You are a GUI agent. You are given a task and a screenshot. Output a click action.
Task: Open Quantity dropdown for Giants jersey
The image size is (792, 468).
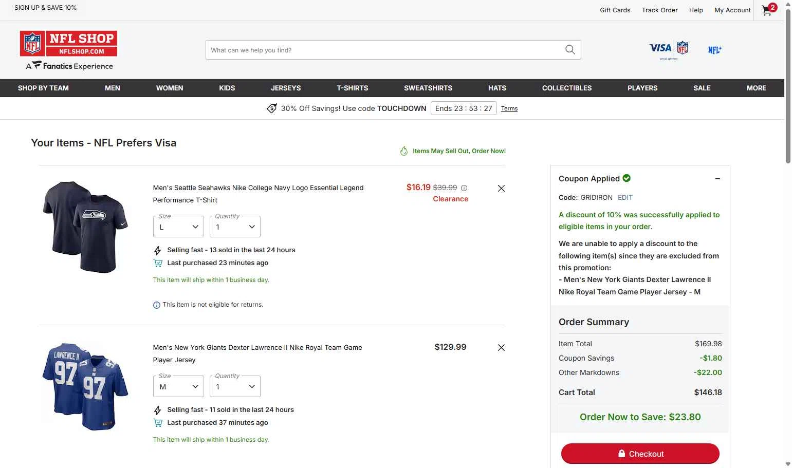click(x=235, y=387)
